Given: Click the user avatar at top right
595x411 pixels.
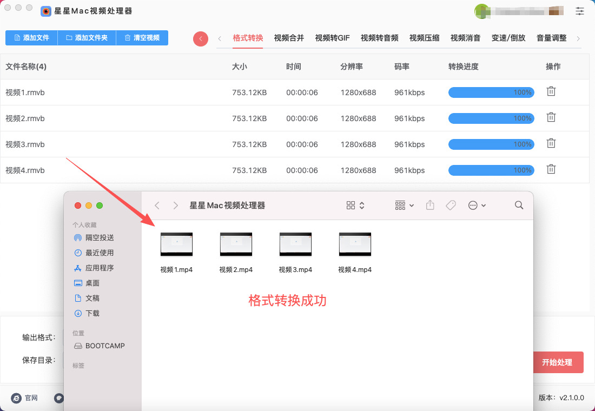Looking at the screenshot, I should tap(481, 11).
